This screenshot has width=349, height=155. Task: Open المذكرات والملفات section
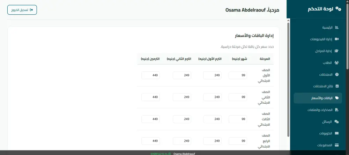(318, 110)
